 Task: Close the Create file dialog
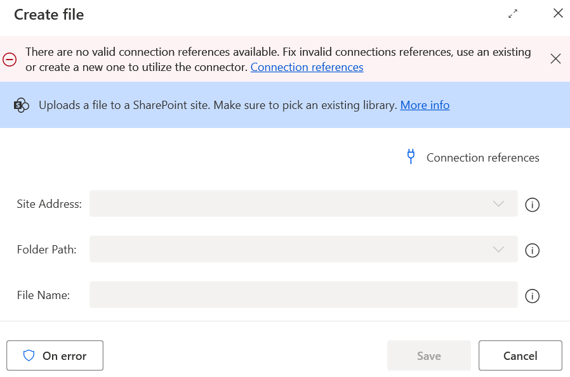[x=558, y=13]
